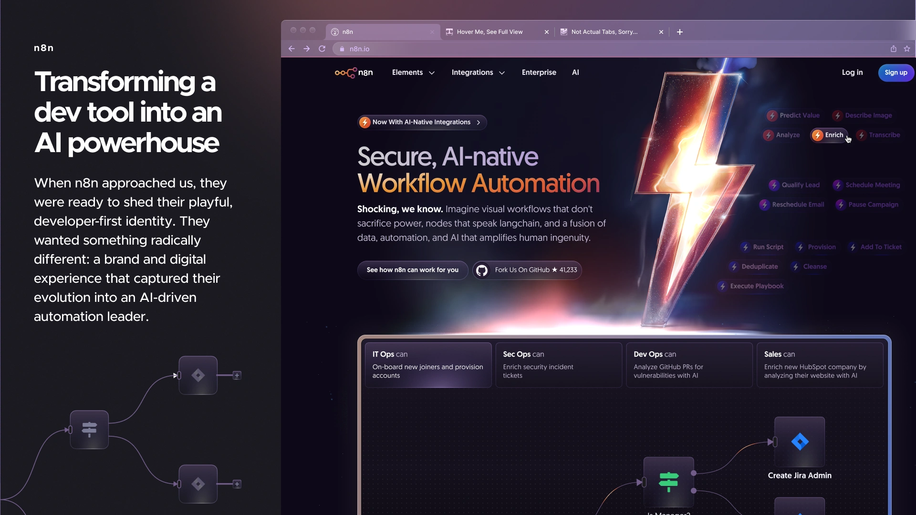916x515 pixels.
Task: Click the Jira icon node above 'Create Jira Admin'
Action: 800,442
